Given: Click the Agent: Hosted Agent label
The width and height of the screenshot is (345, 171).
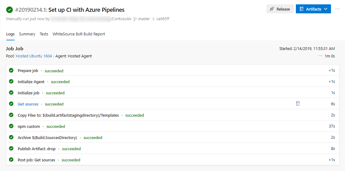Looking at the screenshot, I should click(73, 56).
